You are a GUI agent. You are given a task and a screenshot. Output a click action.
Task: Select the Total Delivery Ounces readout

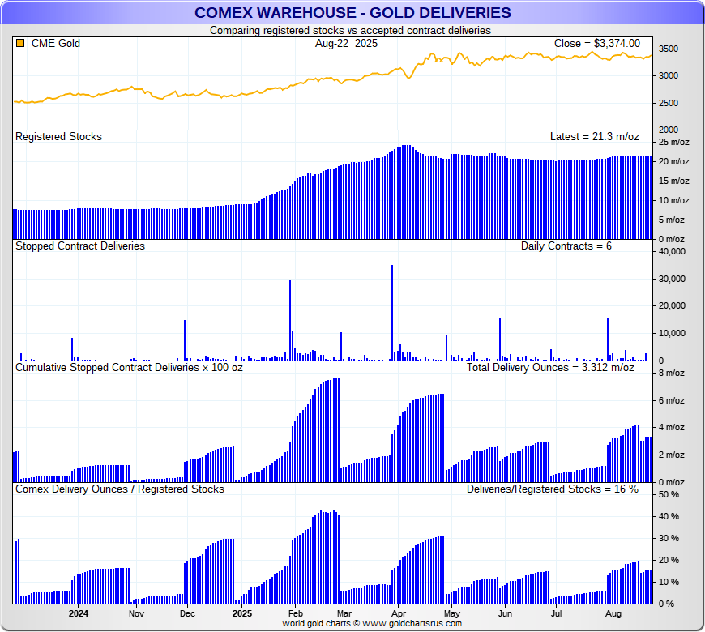tap(550, 368)
